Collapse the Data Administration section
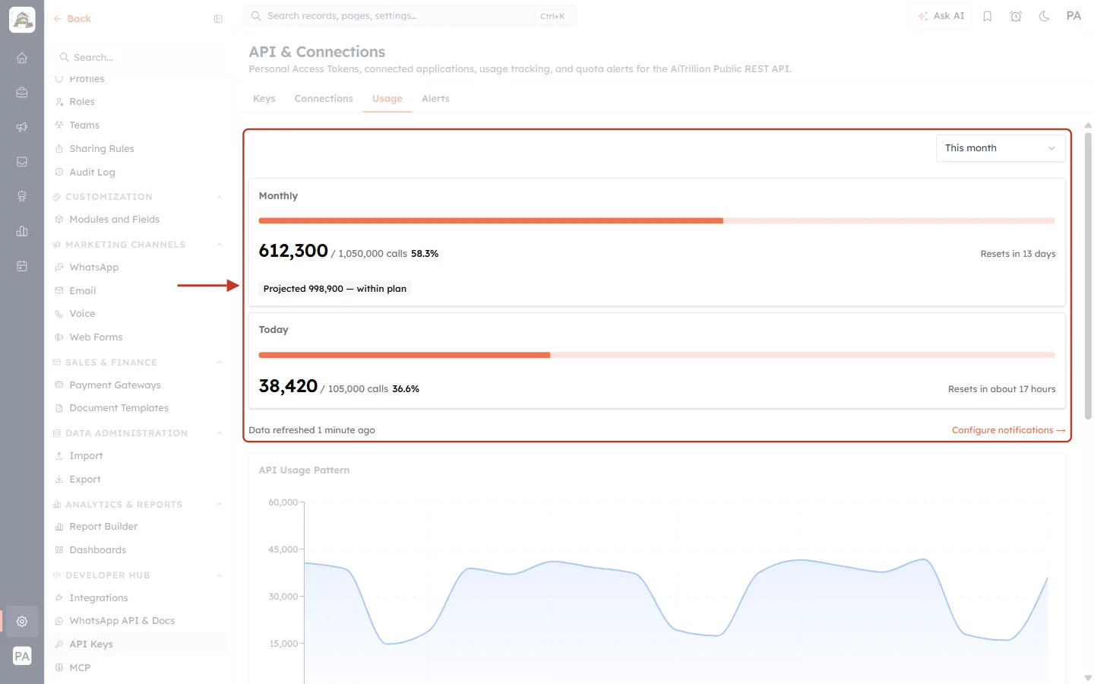Screen dimensions: 1094x684 coord(219,433)
